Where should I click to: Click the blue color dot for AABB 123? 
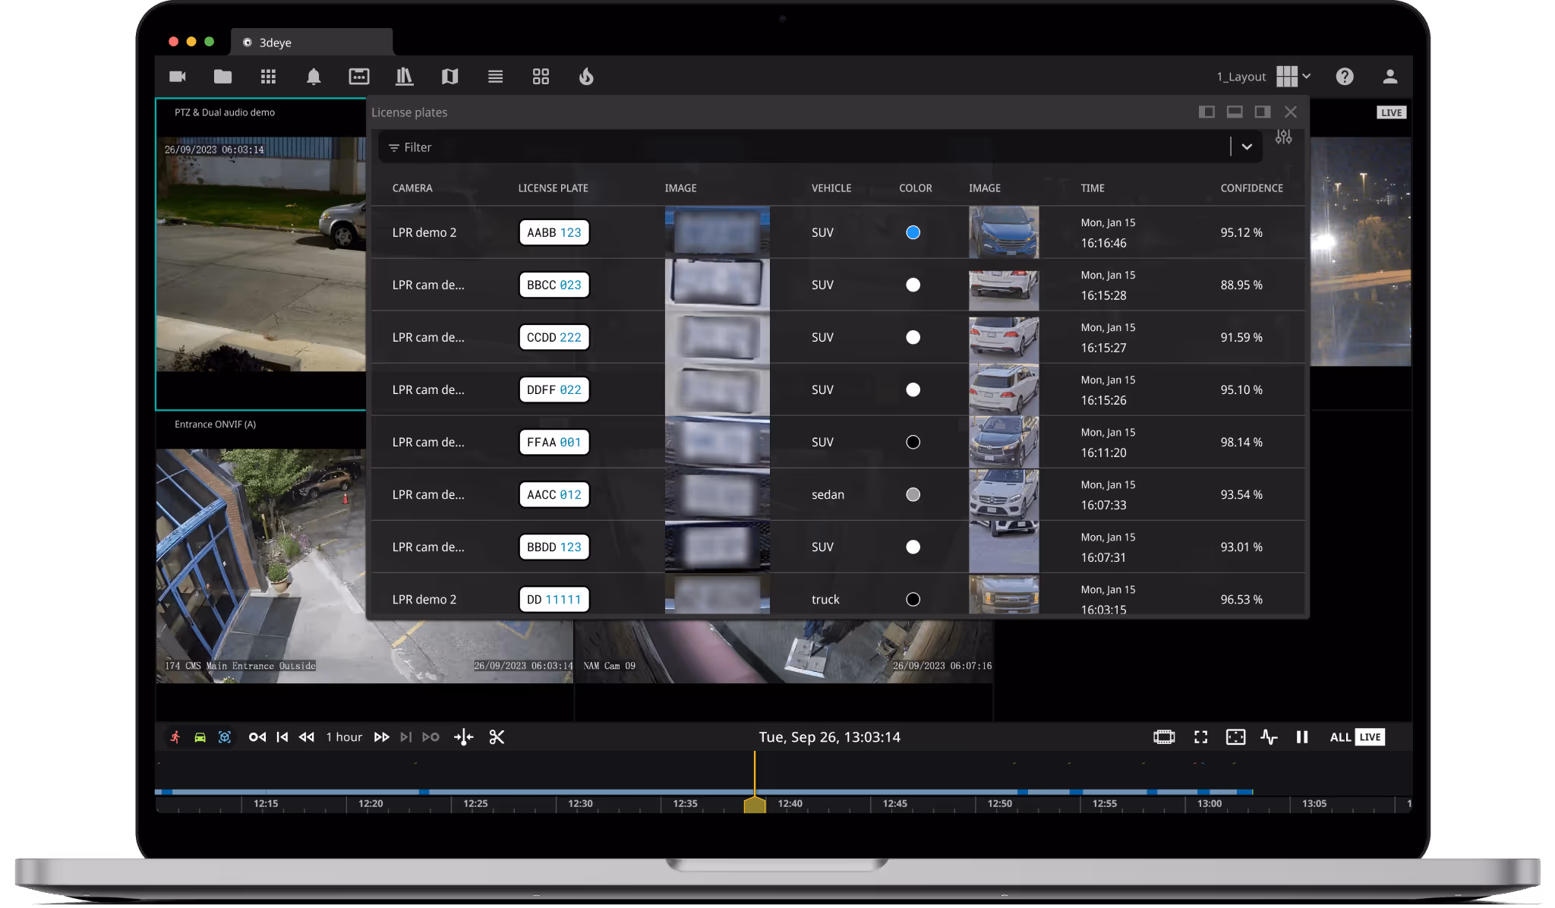913,232
